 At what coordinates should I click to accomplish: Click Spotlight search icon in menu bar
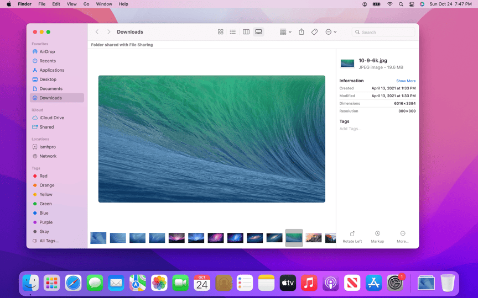(x=401, y=4)
